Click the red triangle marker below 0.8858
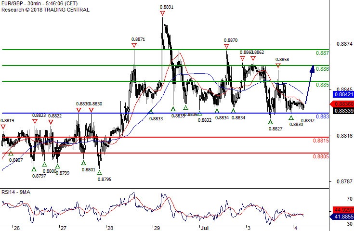Image resolution: width=354 pixels, height=231 pixels. tap(278, 66)
